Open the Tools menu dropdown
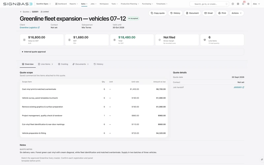Image resolution: width=264 pixels, height=165 pixels. (115, 4)
